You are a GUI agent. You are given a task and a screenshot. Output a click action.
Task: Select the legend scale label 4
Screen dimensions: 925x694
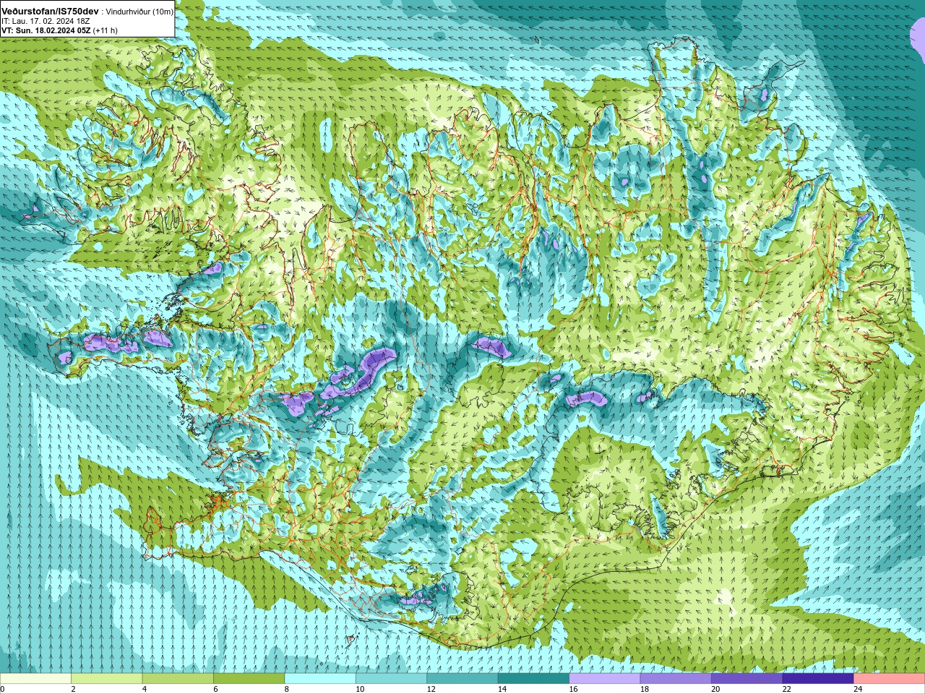[x=144, y=689]
